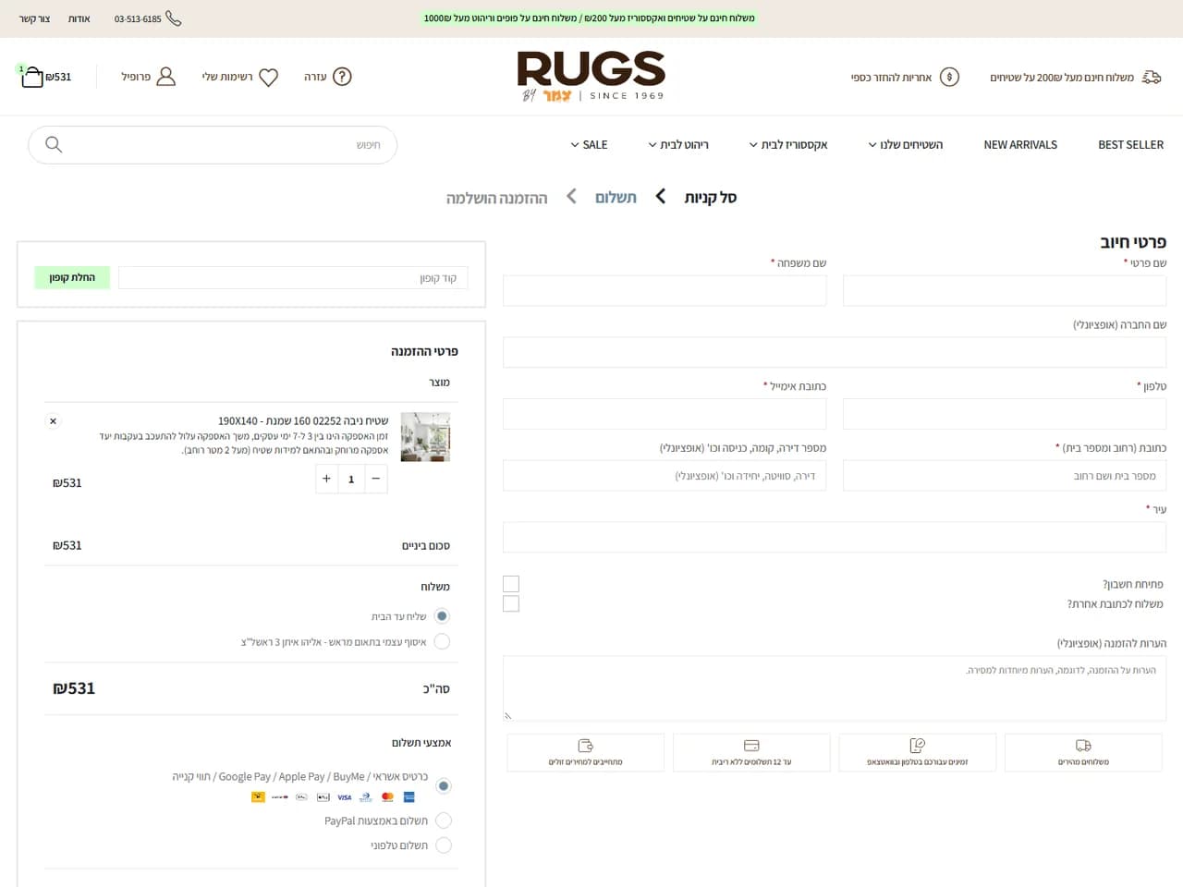Check the create account checkbox

click(511, 584)
